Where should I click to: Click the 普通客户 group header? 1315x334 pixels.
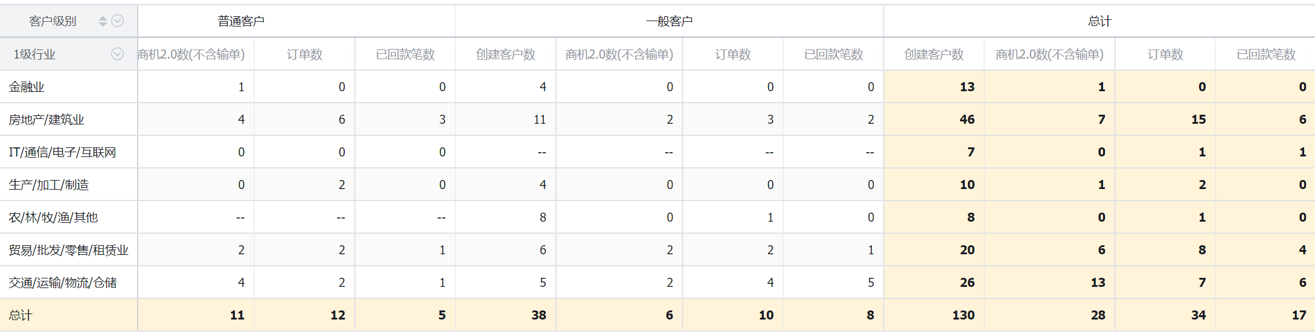241,22
